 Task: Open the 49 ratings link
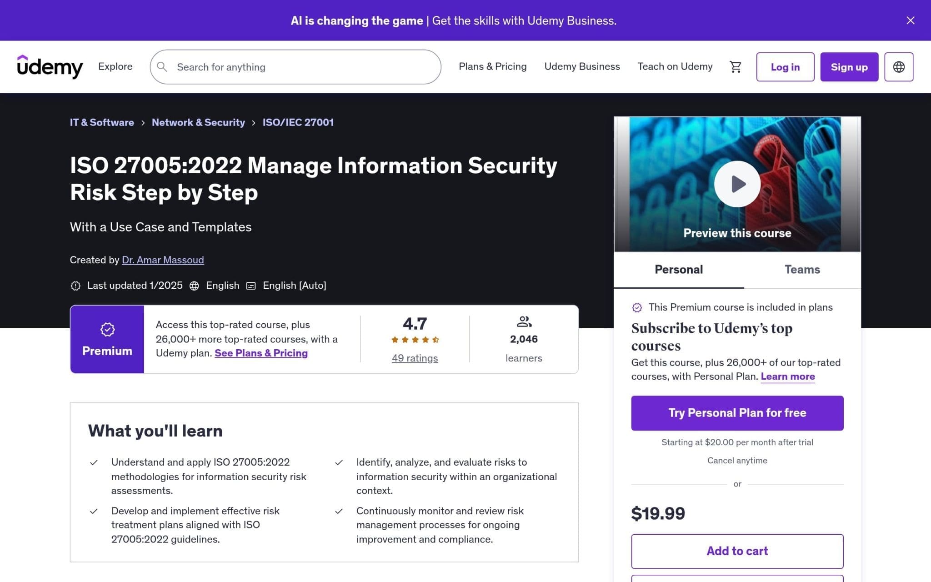415,358
